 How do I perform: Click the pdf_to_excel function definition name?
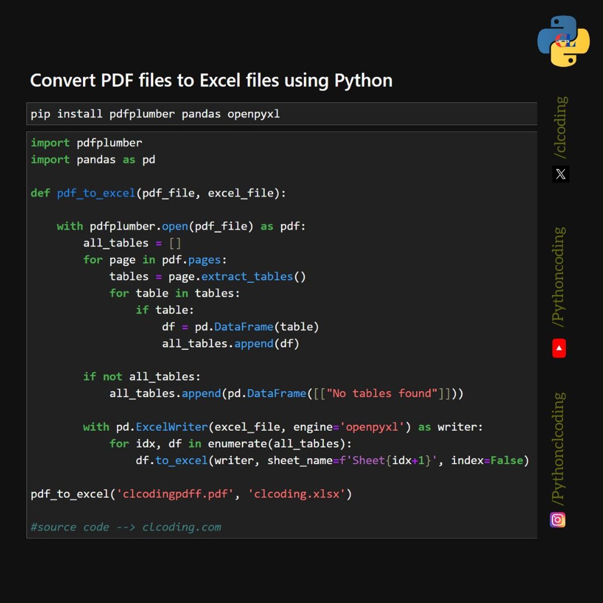coord(94,192)
